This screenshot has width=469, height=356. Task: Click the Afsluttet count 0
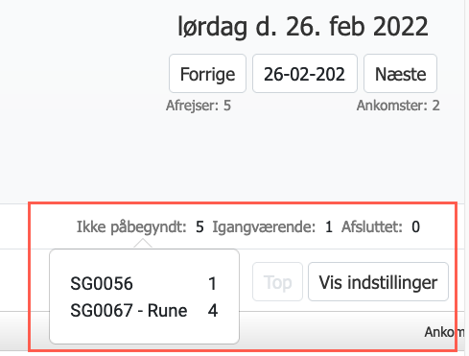pyautogui.click(x=415, y=227)
